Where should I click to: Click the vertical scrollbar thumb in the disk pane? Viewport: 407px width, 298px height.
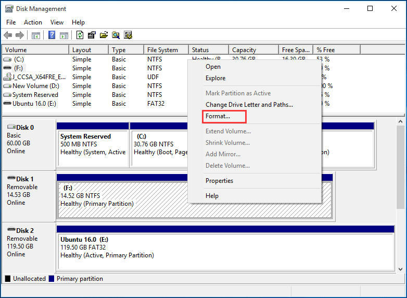click(400, 167)
